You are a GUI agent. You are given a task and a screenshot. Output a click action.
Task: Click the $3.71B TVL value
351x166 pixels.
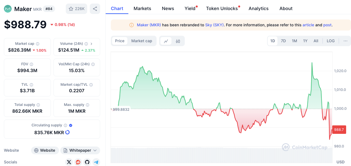(27, 91)
